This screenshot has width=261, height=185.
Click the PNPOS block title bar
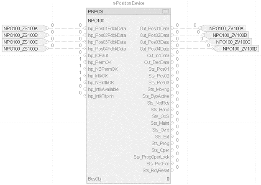(125, 11)
